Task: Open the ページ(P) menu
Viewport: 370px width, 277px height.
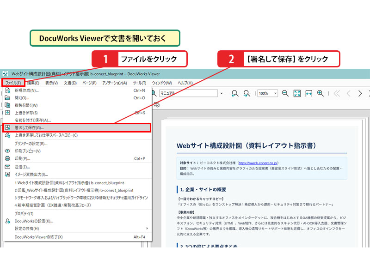Action: coord(89,83)
